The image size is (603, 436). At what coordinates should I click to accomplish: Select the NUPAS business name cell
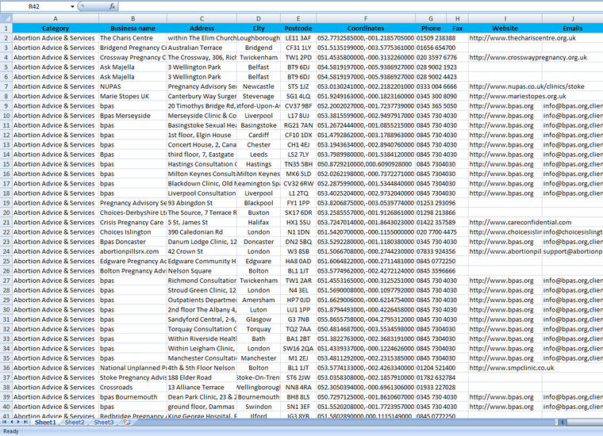(x=133, y=86)
